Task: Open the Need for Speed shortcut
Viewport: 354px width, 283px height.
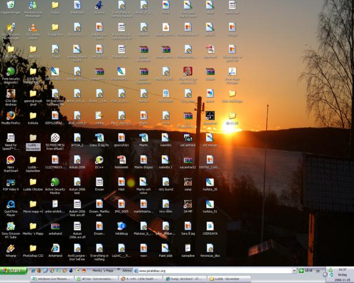Action: coord(11,138)
